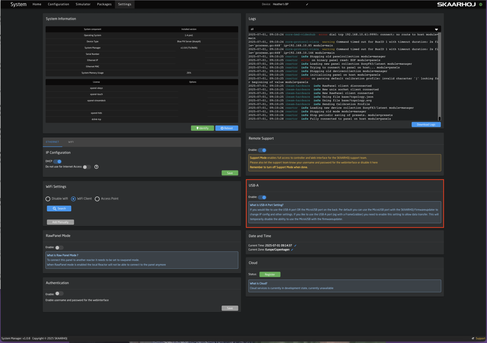The width and height of the screenshot is (487, 343).
Task: Switch to the WIFI tab
Action: tap(71, 142)
